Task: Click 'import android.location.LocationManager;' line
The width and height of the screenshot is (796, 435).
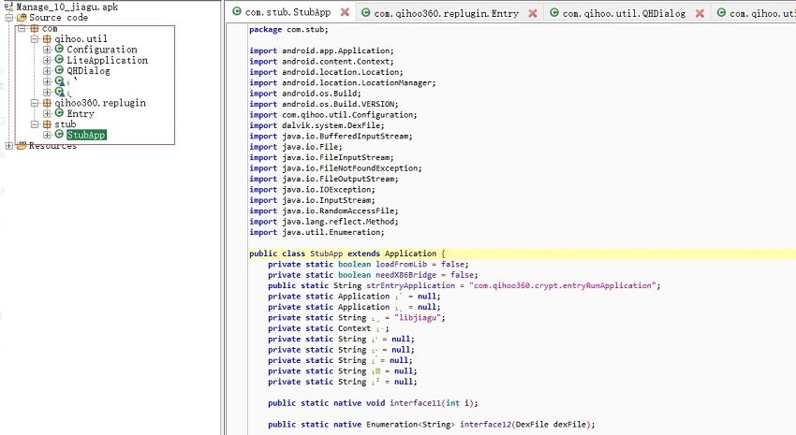Action: coord(342,82)
